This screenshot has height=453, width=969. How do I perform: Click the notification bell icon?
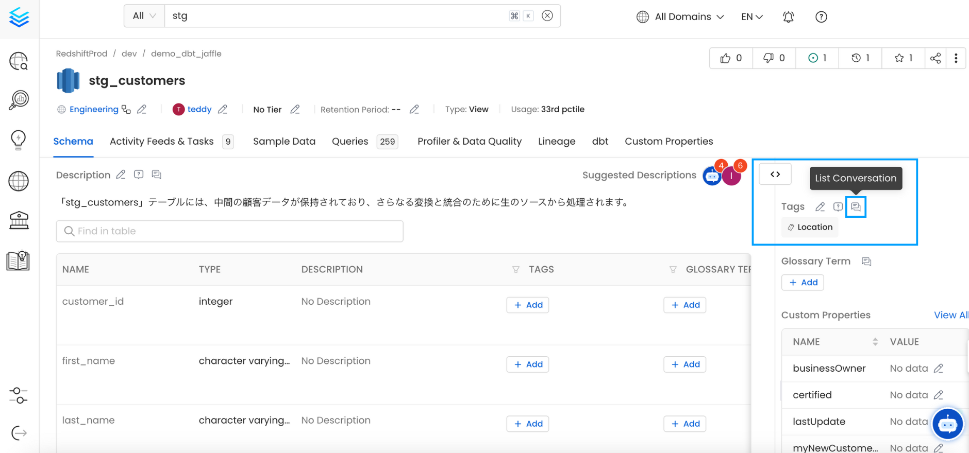pos(788,17)
